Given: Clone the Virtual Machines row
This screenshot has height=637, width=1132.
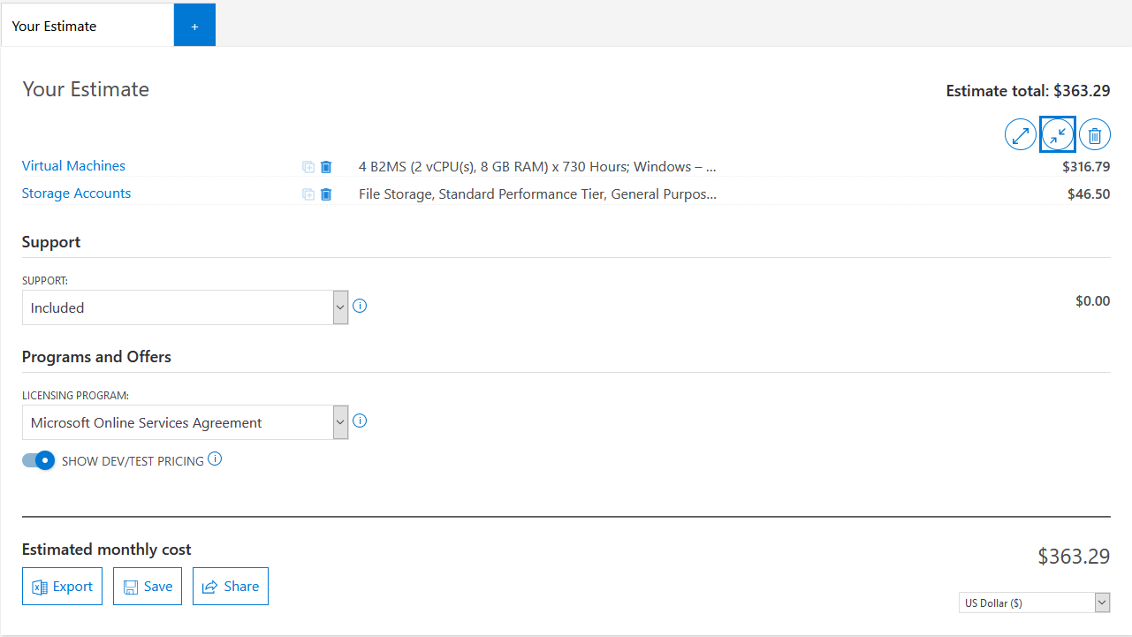Looking at the screenshot, I should (308, 167).
